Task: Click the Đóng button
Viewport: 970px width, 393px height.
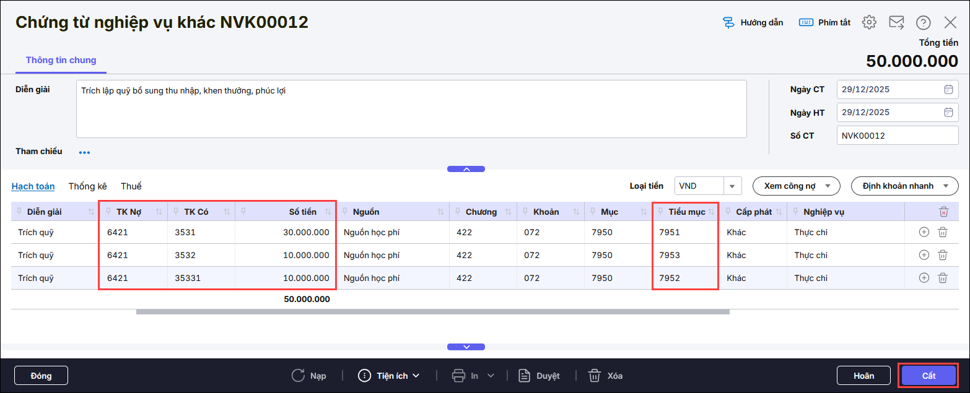Action: pyautogui.click(x=41, y=376)
